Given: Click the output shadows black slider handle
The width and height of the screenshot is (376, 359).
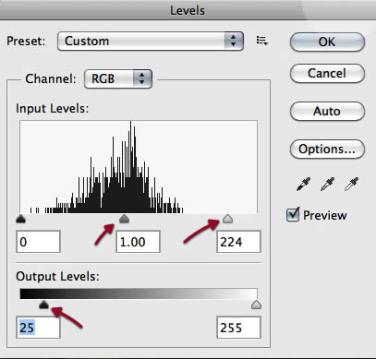Looking at the screenshot, I should pos(43,305).
